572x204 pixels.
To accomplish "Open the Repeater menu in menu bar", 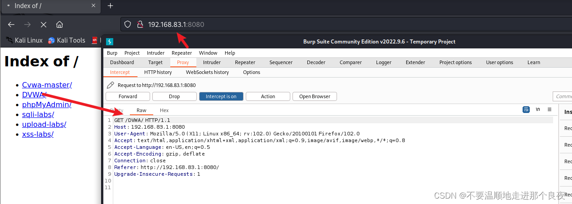I will click(x=182, y=53).
